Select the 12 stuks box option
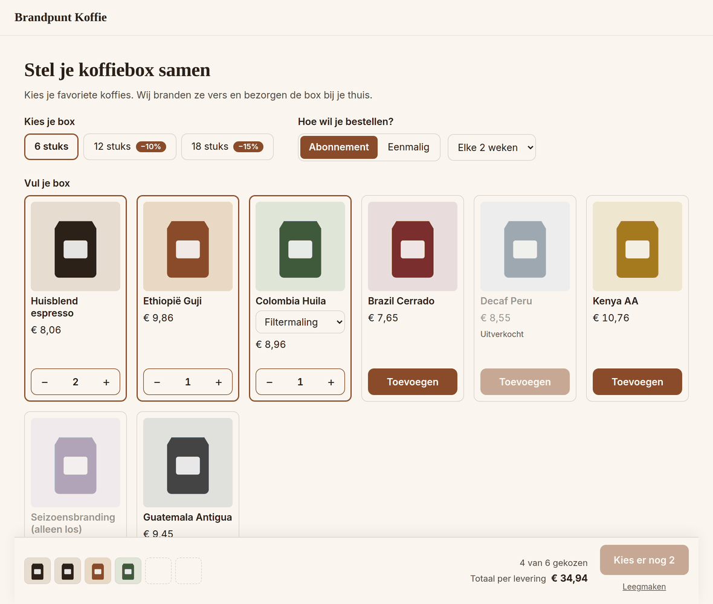This screenshot has width=713, height=604. (129, 147)
